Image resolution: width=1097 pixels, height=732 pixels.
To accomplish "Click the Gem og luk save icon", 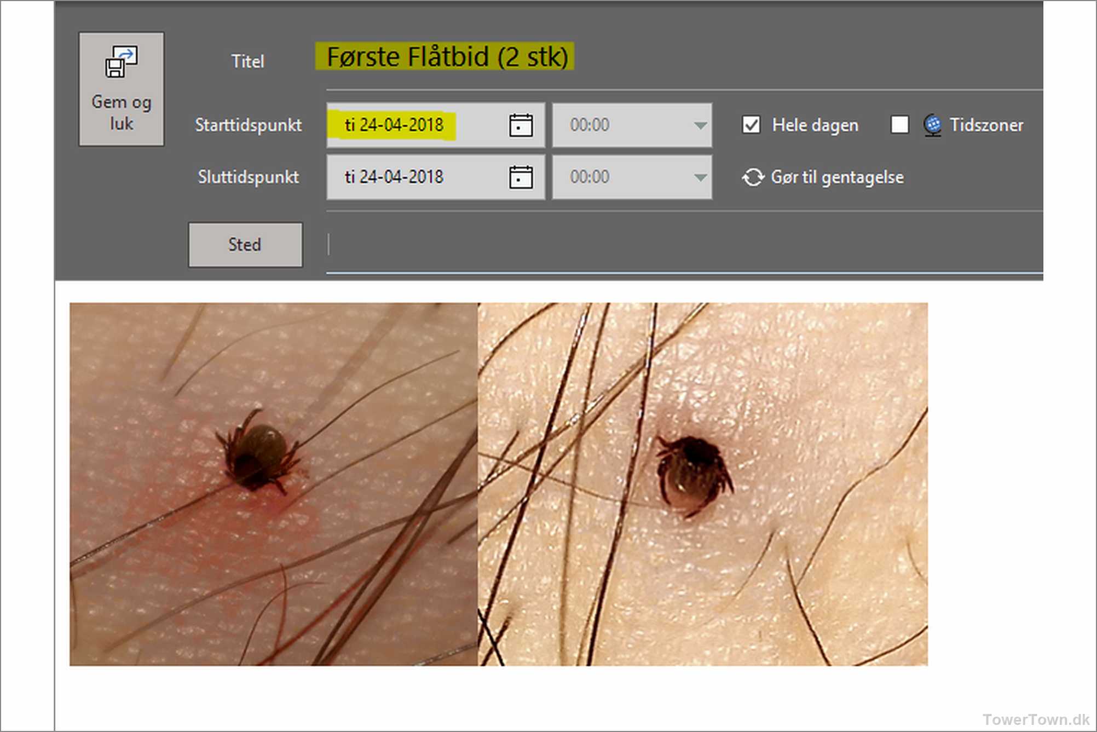I will click(121, 61).
